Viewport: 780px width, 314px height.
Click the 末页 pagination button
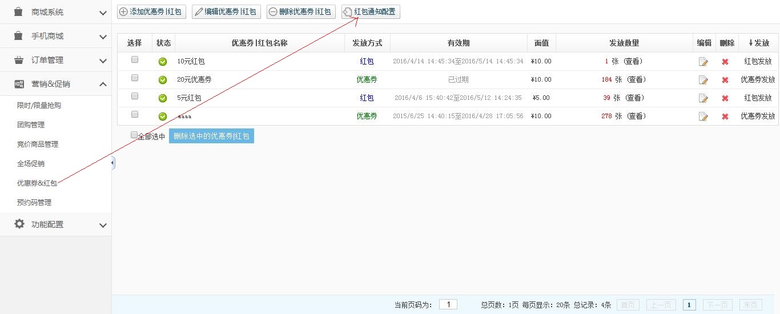coord(751,305)
